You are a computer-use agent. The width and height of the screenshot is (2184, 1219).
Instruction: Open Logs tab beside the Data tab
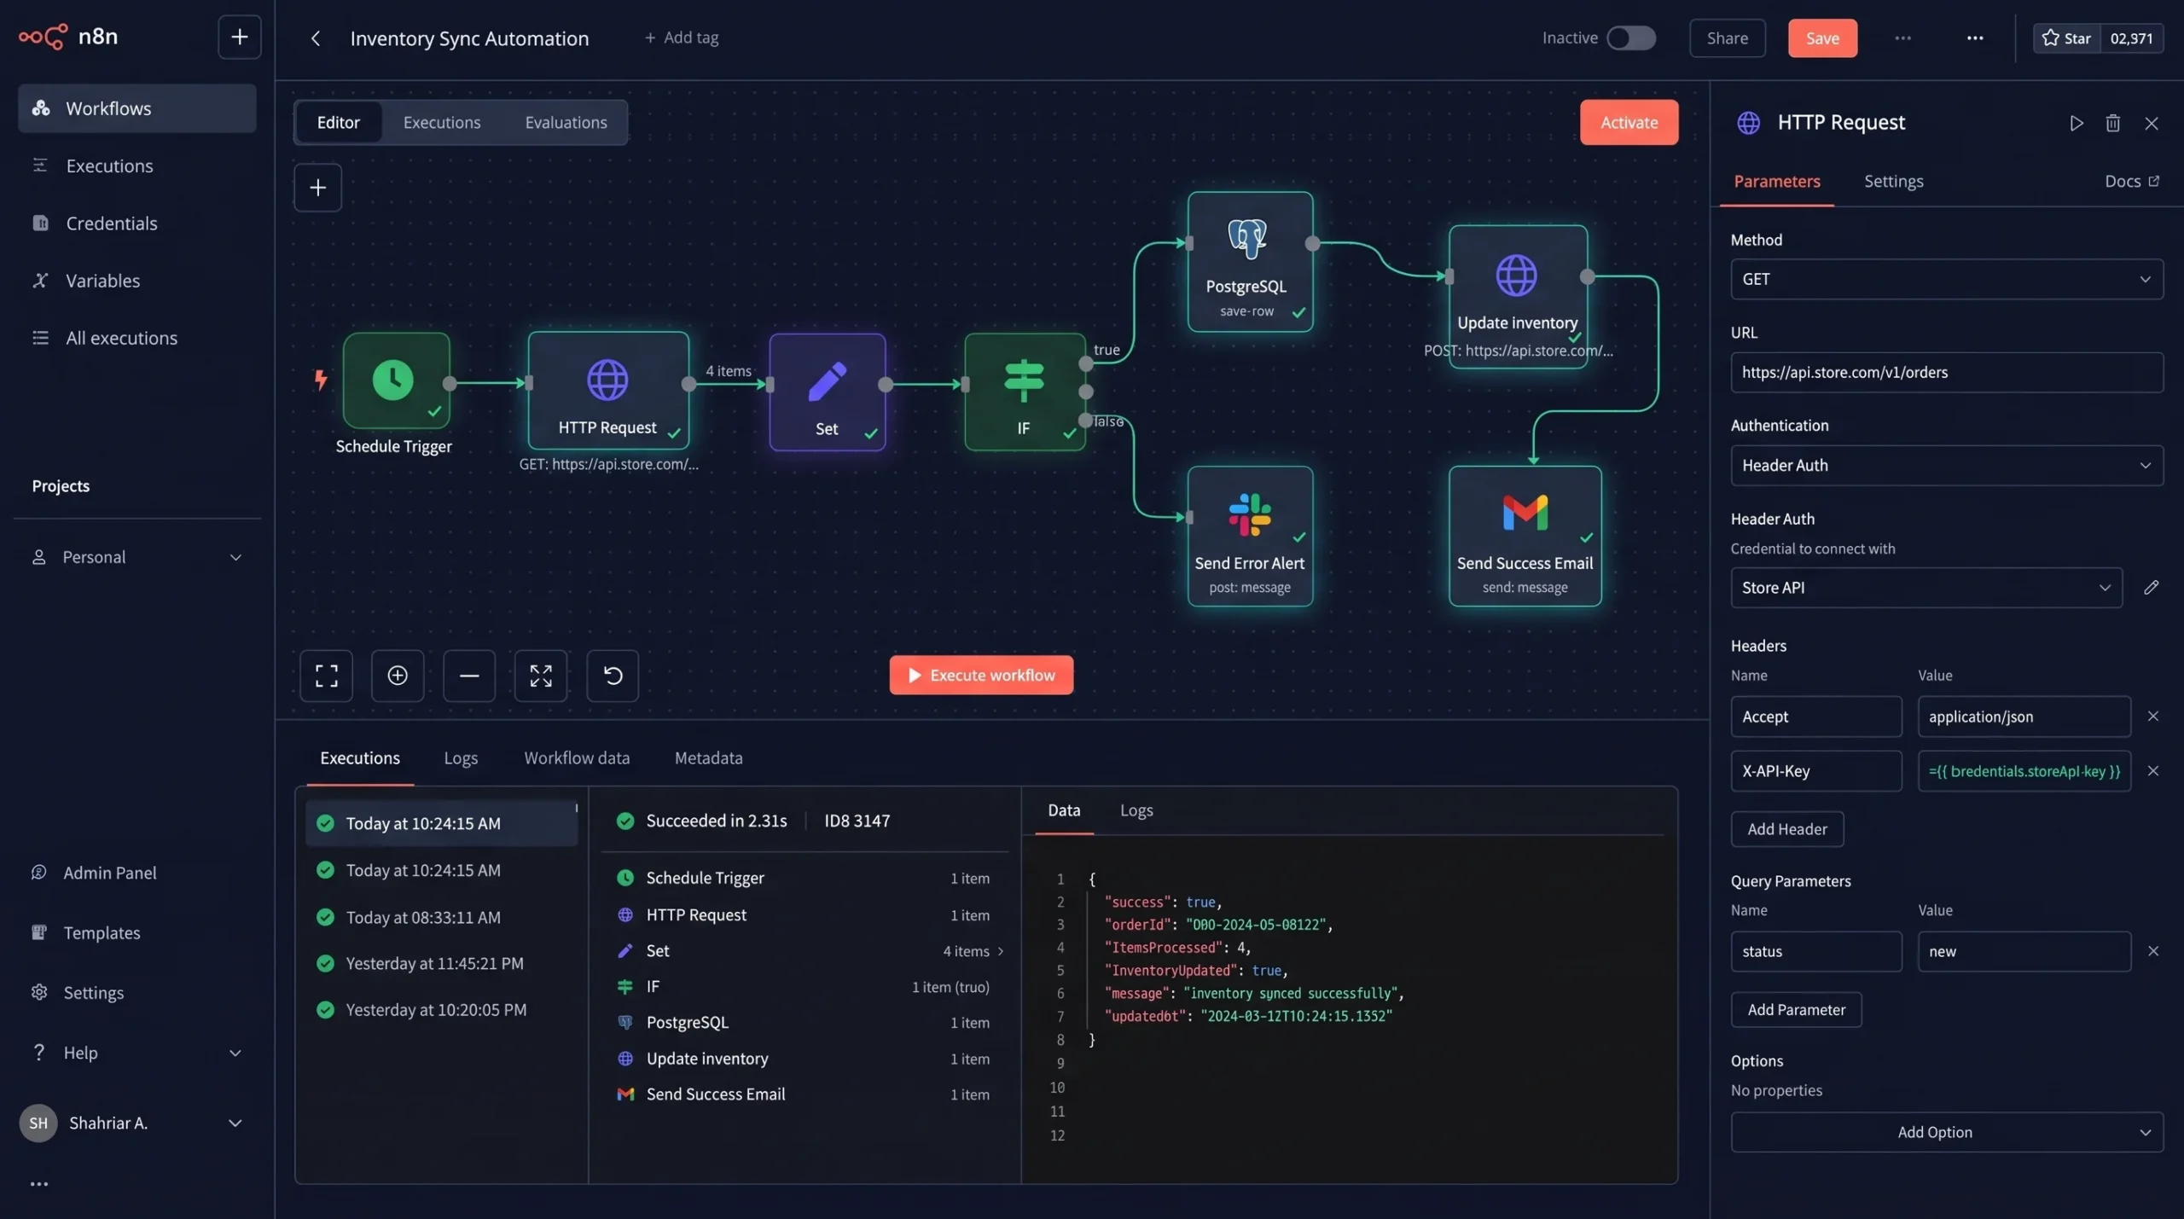pos(1136,810)
